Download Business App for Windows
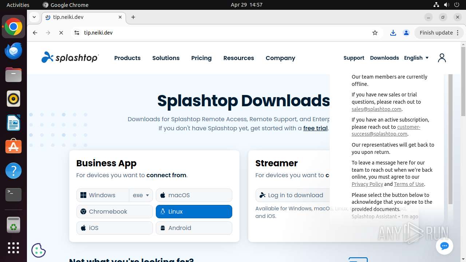The width and height of the screenshot is (466, 262). click(103, 195)
